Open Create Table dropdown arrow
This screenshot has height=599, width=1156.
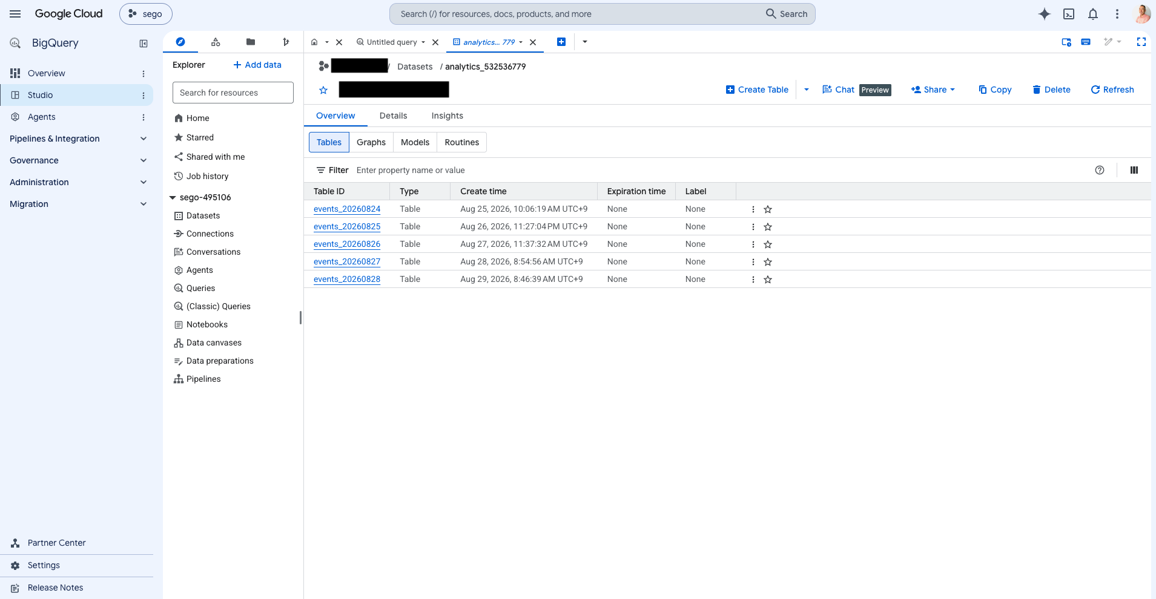tap(807, 90)
